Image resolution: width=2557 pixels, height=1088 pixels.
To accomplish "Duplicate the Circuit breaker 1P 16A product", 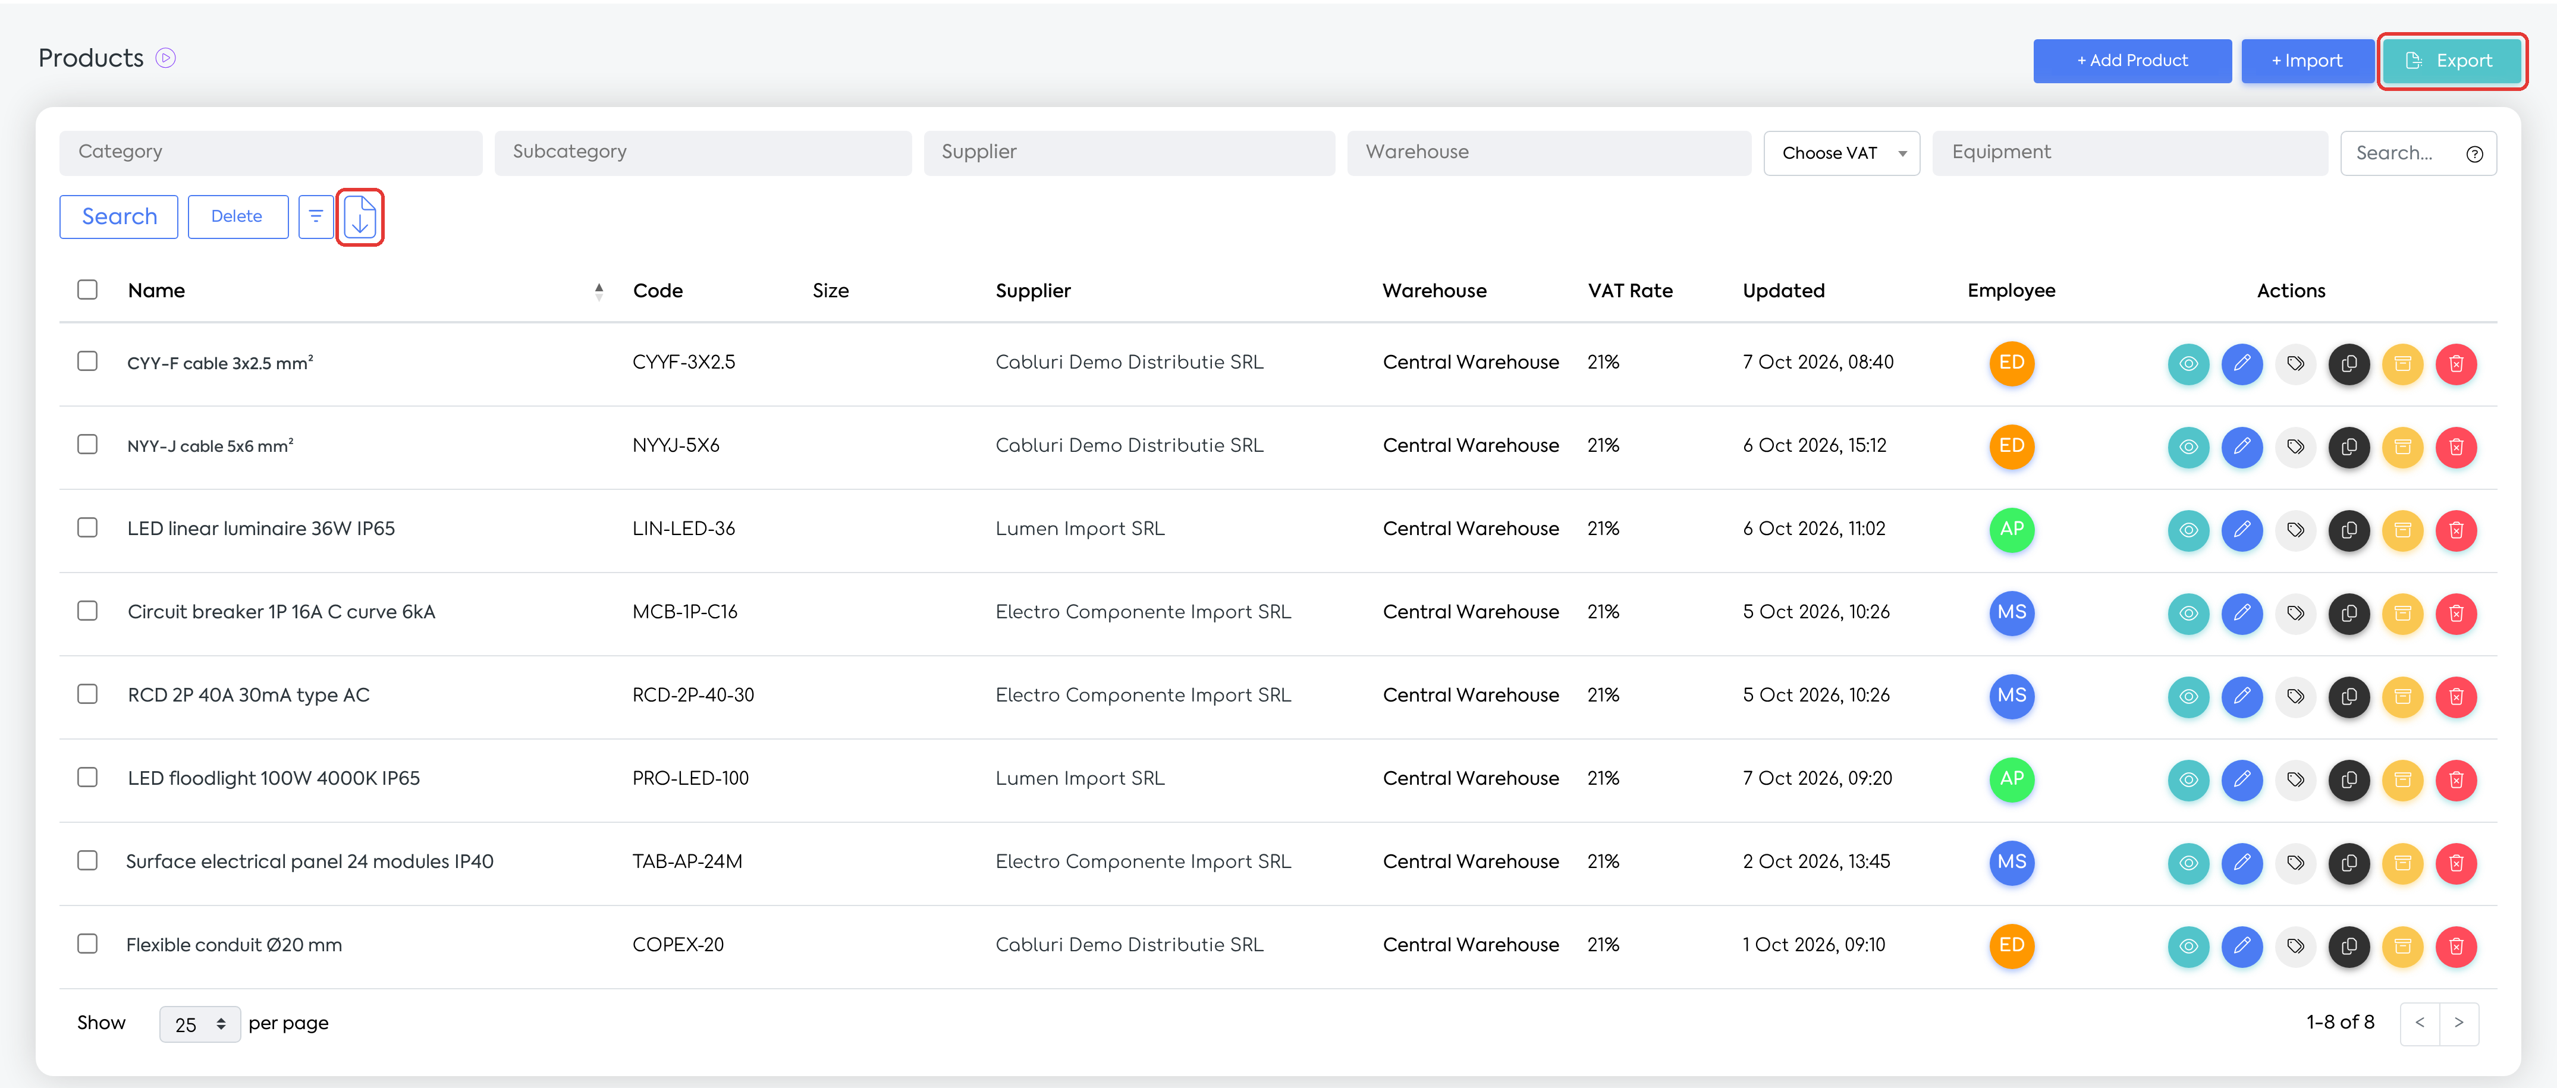I will [x=2348, y=614].
